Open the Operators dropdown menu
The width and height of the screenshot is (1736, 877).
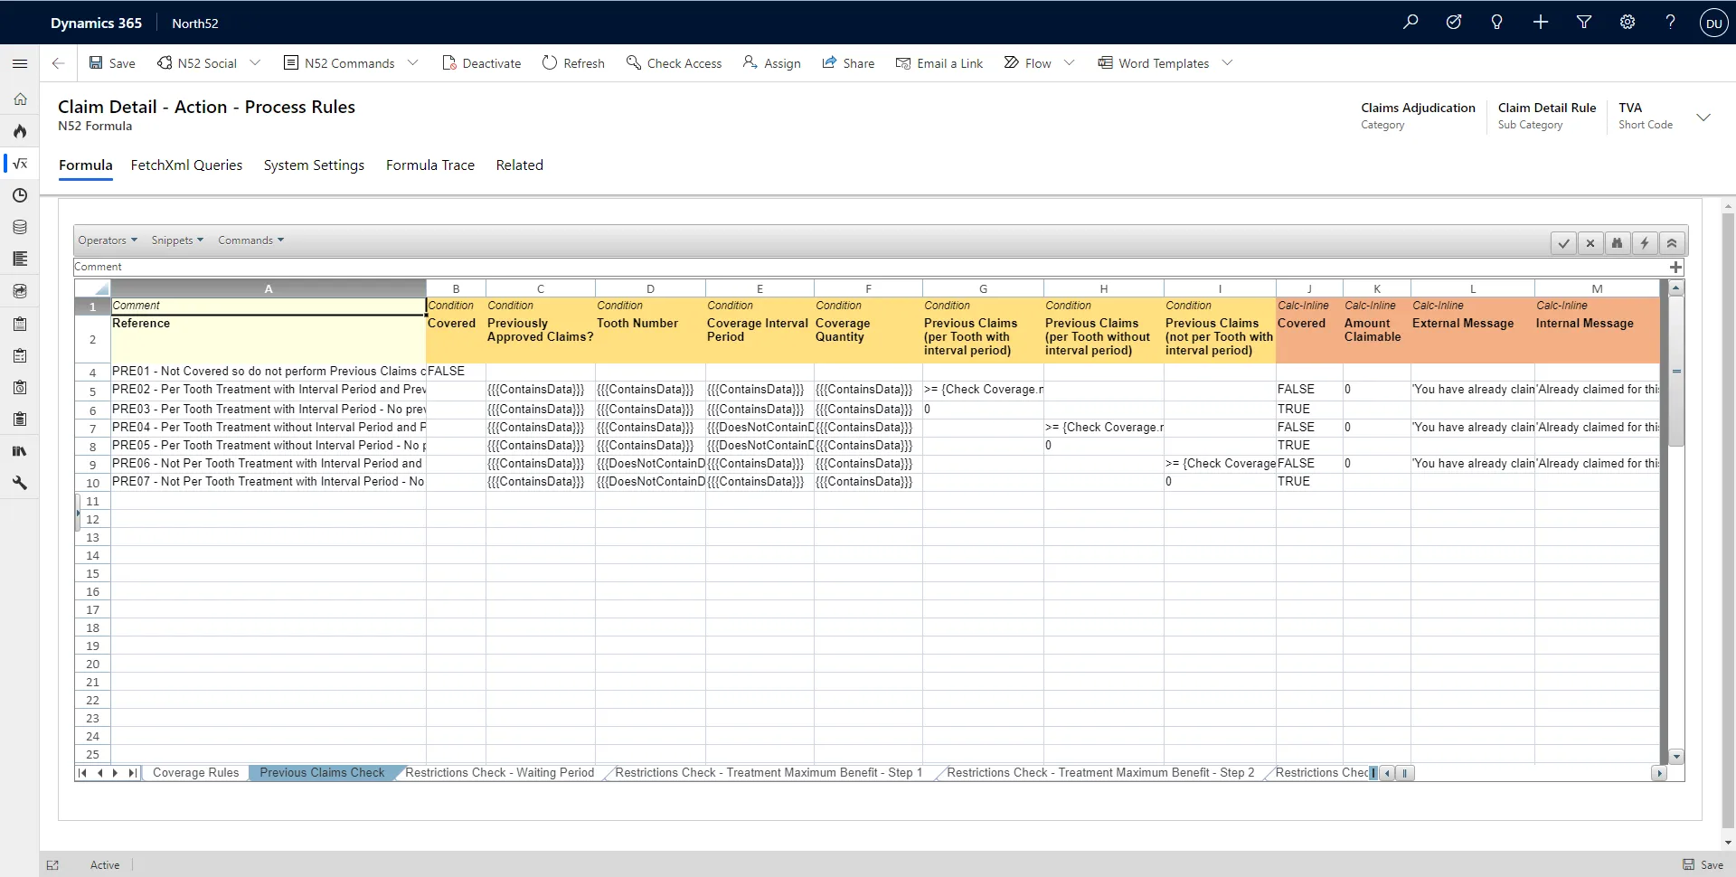tap(108, 240)
